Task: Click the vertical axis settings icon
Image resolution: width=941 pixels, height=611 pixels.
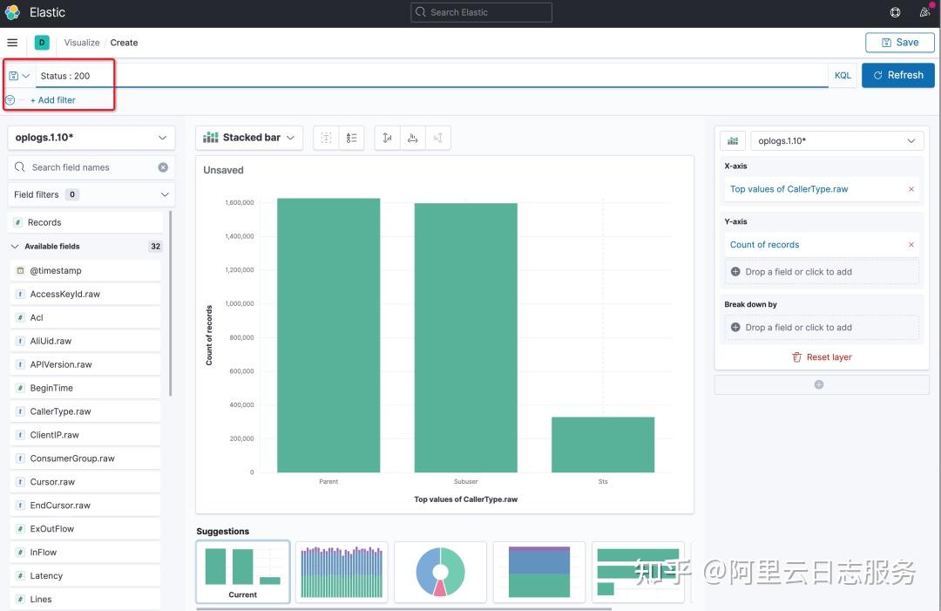Action: coord(386,137)
